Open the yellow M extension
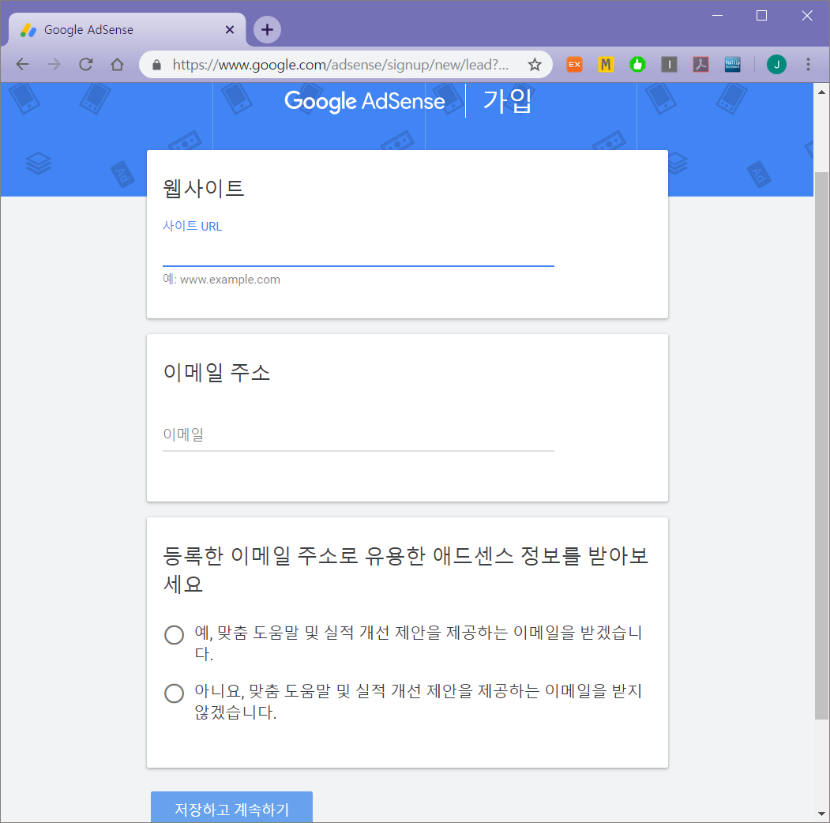830x823 pixels. click(x=606, y=65)
